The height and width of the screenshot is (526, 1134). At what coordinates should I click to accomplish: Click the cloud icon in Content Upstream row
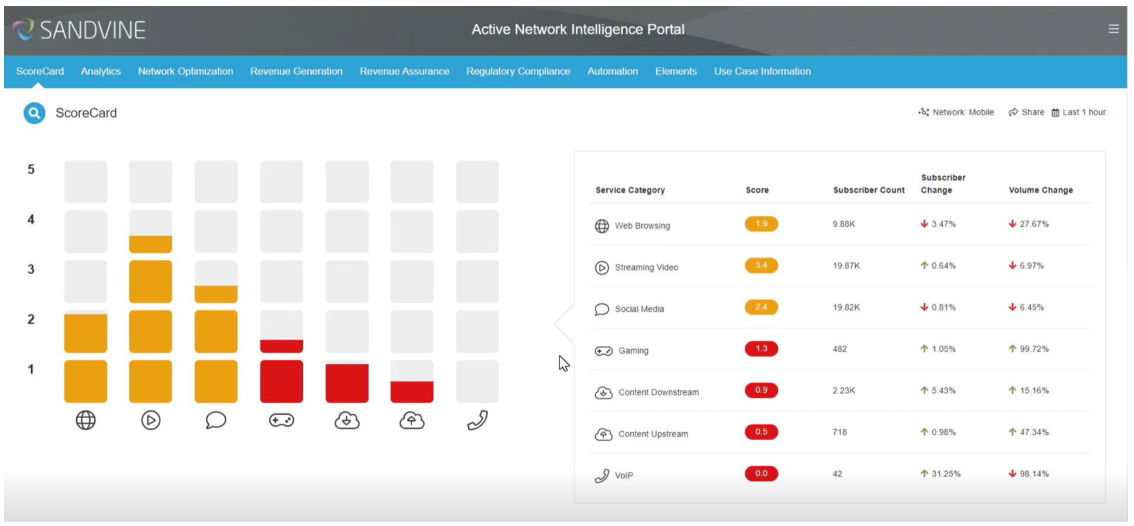(x=603, y=434)
